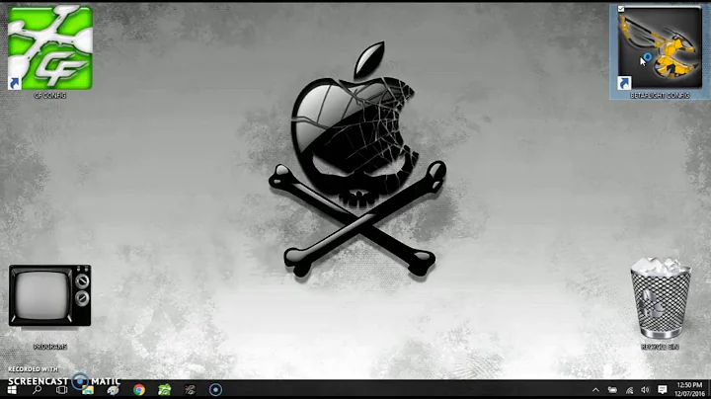The image size is (711, 399).
Task: Check the battery power tray icon
Action: click(612, 390)
